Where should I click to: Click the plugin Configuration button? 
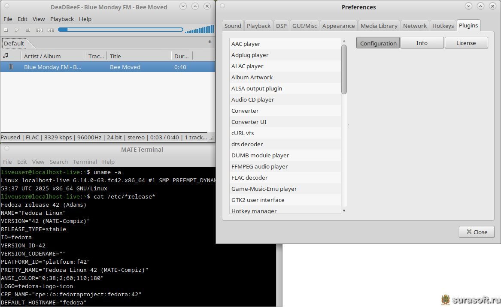(378, 43)
